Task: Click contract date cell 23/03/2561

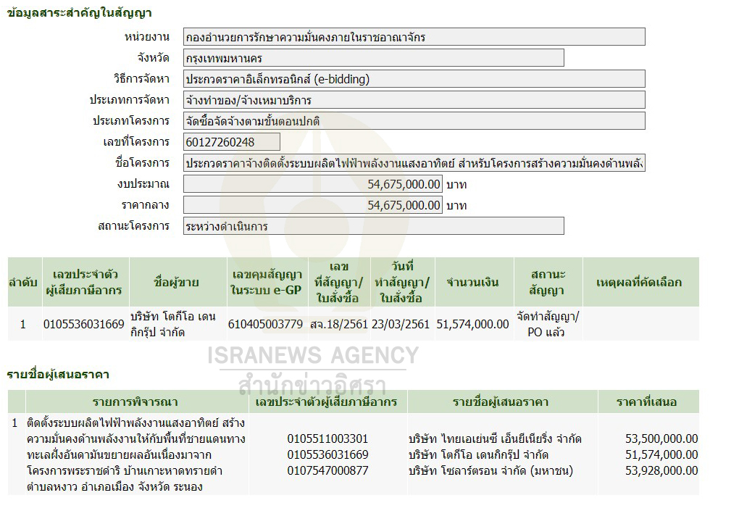Action: (401, 324)
